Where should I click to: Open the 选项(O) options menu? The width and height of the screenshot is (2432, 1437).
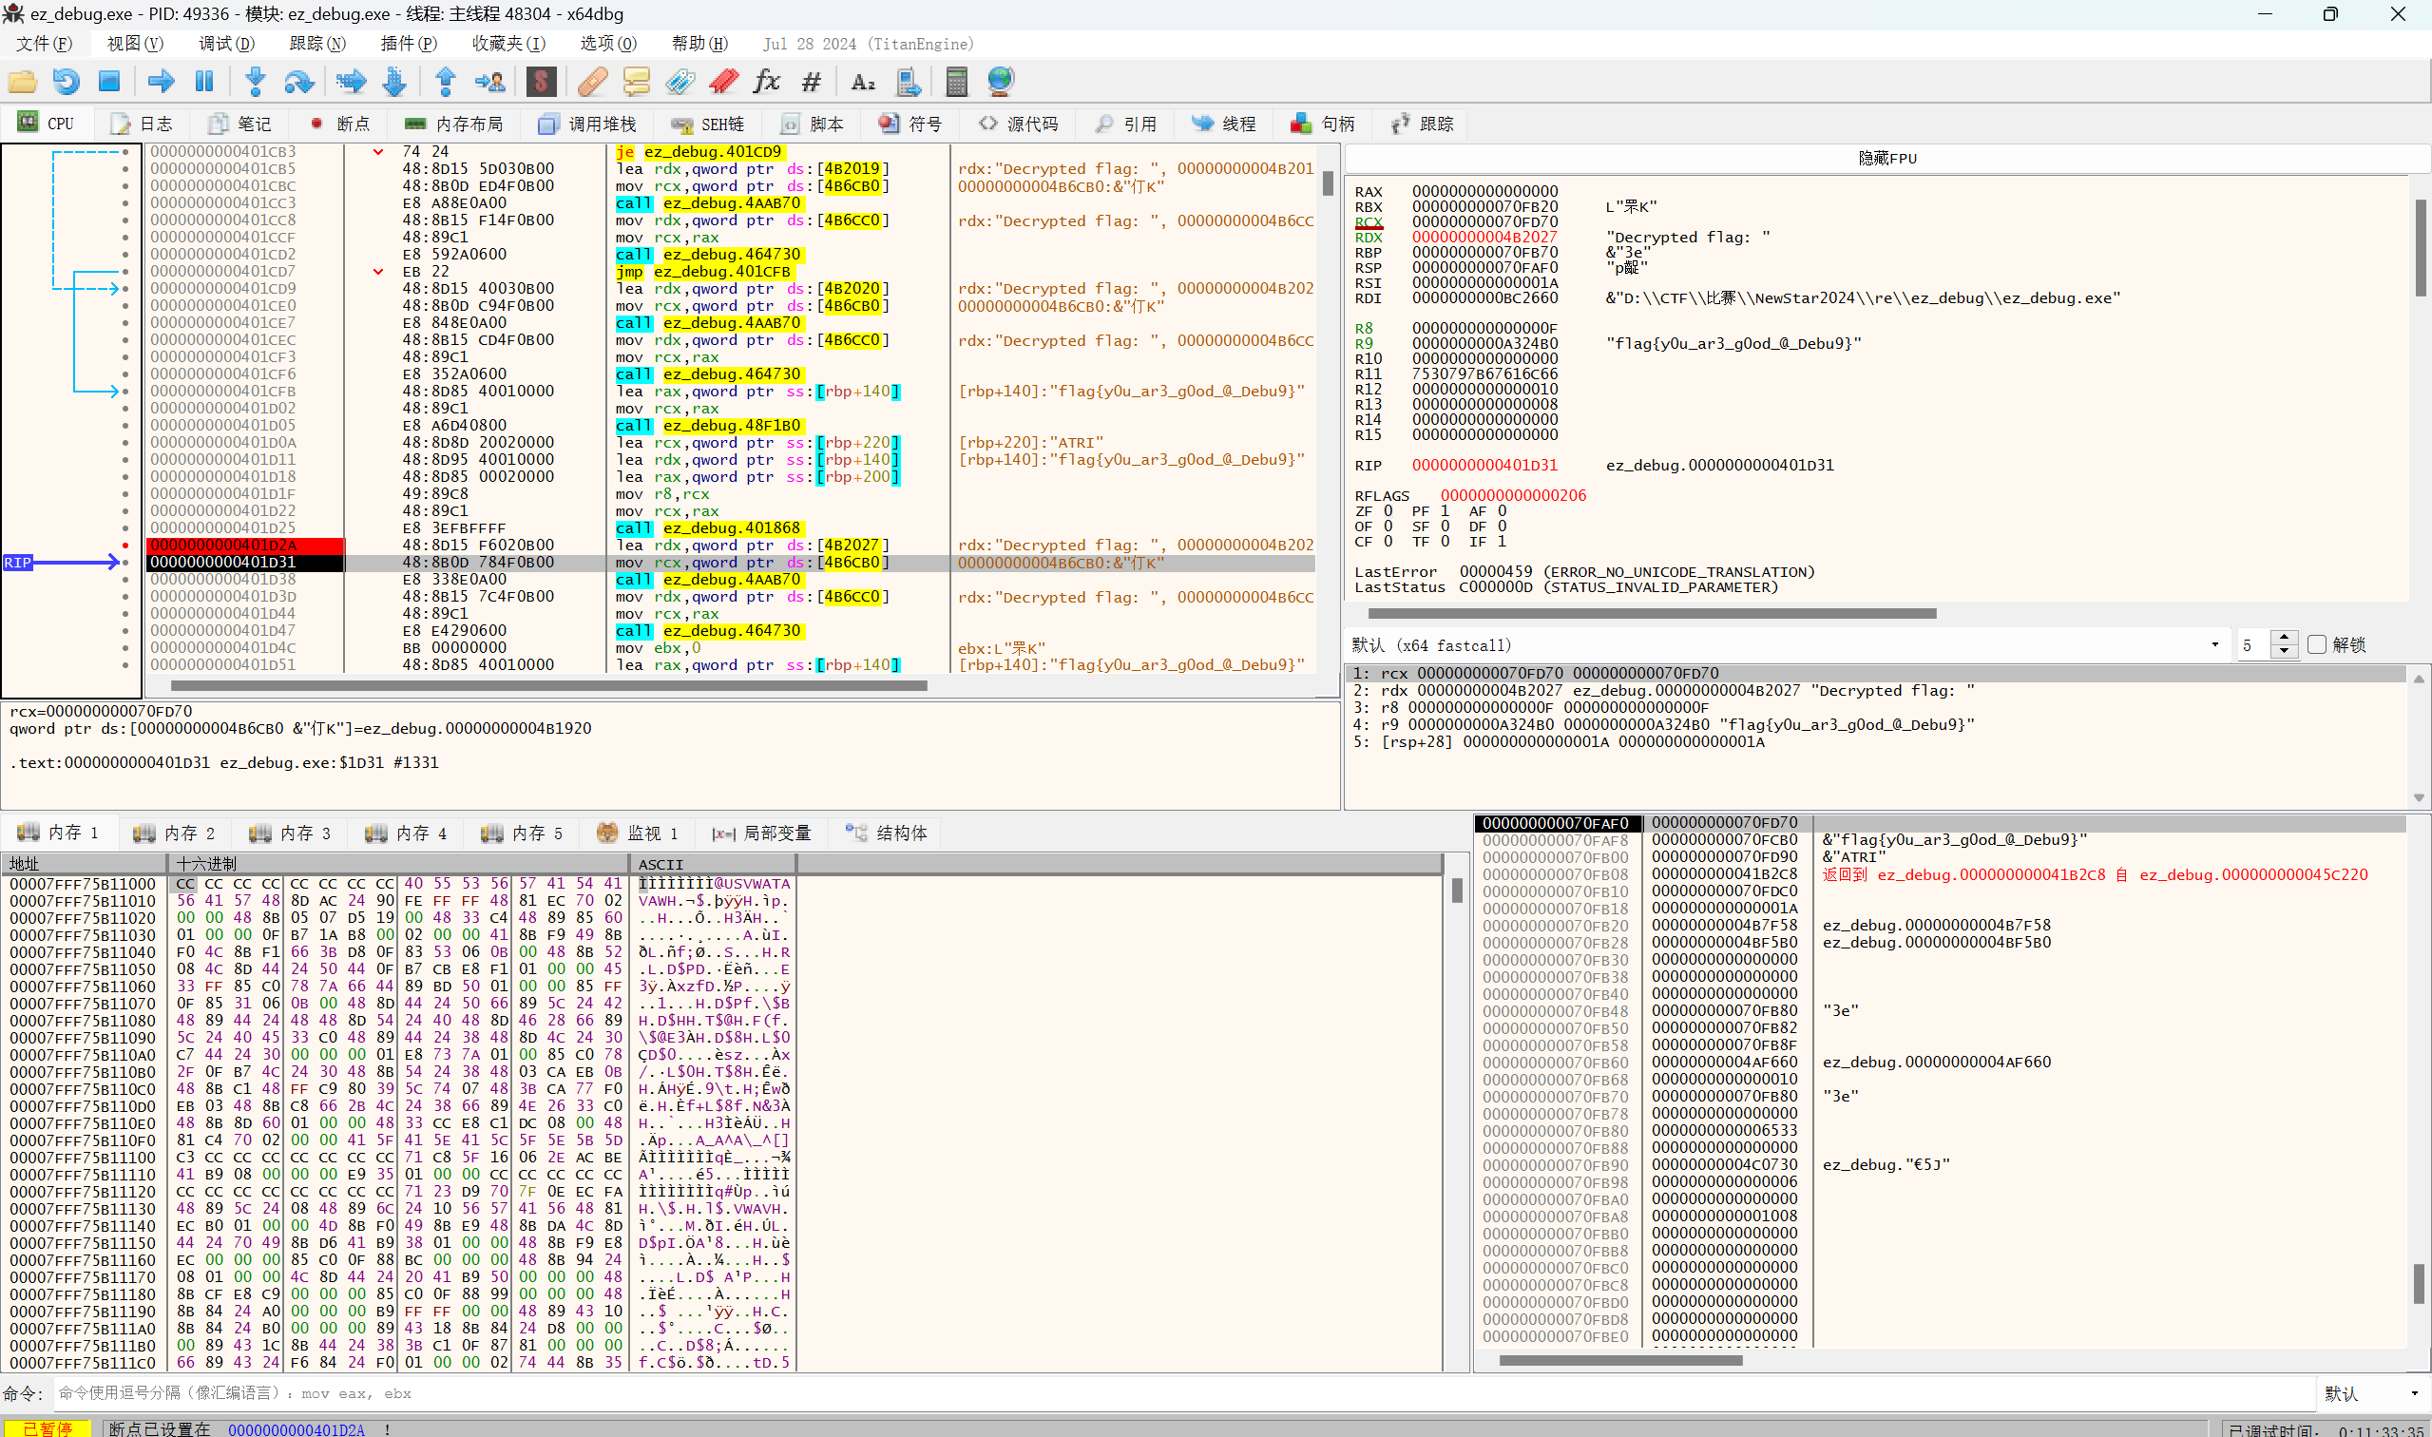(x=608, y=44)
